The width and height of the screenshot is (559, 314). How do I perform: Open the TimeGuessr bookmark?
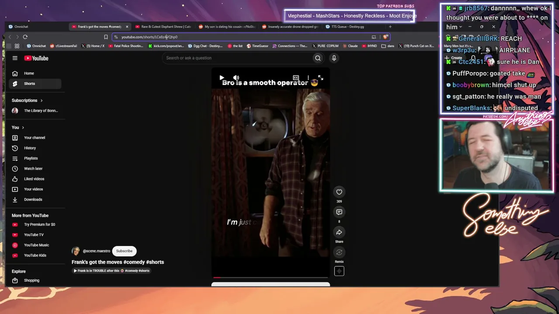(257, 46)
